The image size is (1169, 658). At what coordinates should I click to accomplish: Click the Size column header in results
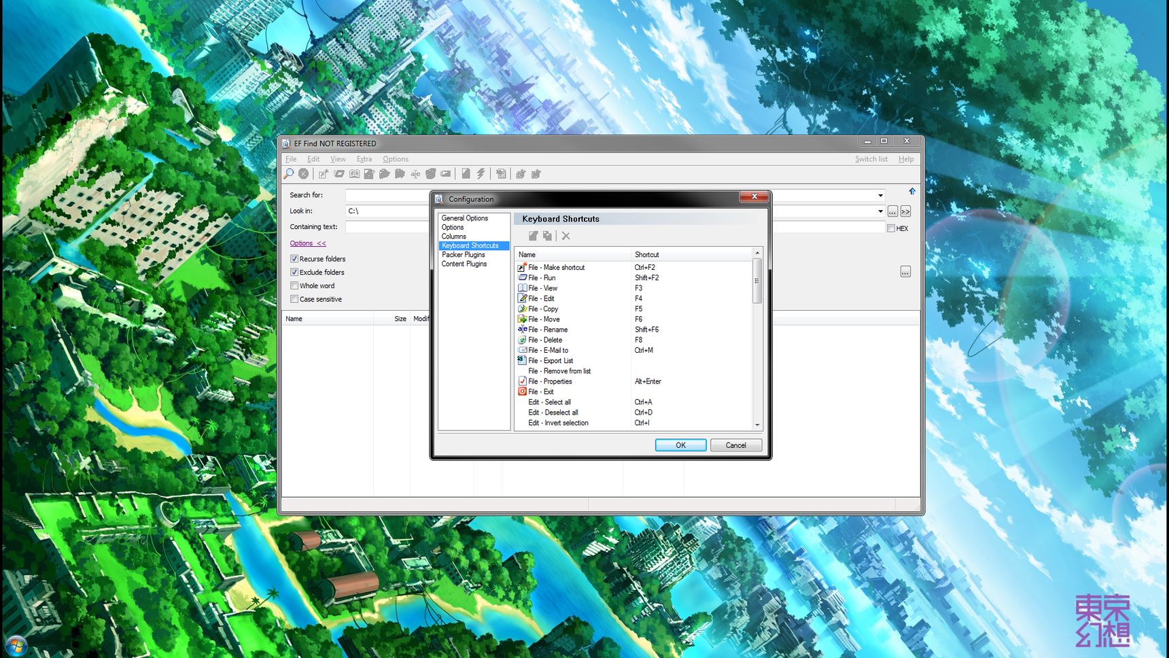click(391, 319)
